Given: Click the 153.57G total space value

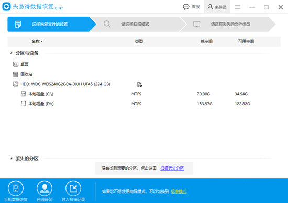Looking at the screenshot, I should [x=205, y=104].
